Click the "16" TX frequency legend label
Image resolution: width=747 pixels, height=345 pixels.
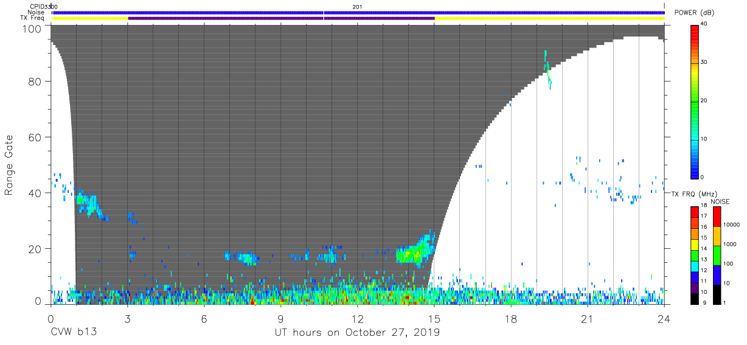pos(705,227)
